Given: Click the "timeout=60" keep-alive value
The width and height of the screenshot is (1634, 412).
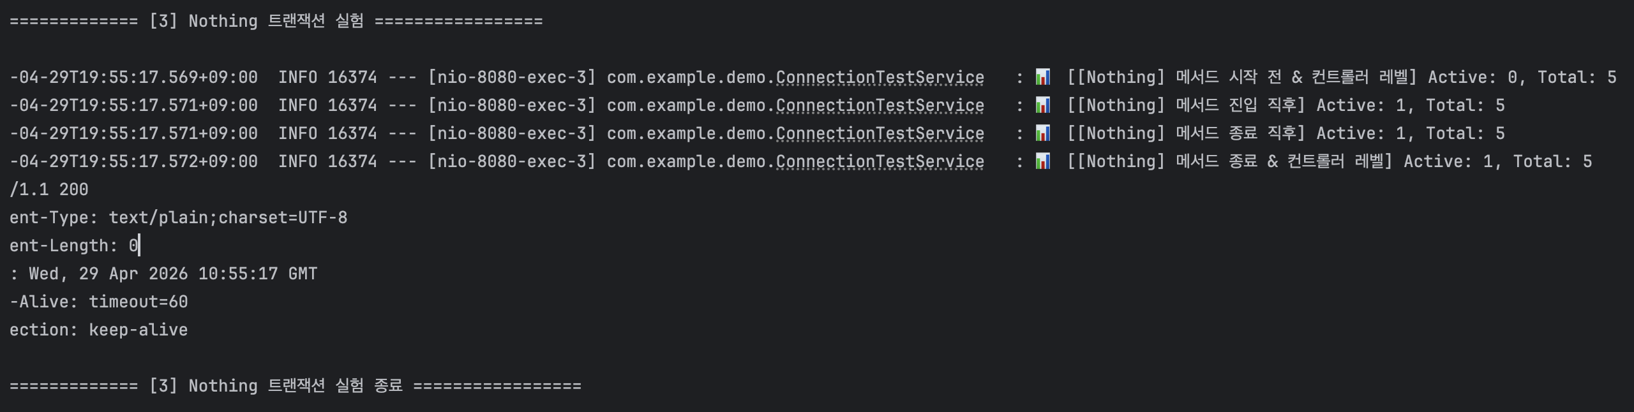Looking at the screenshot, I should tap(138, 302).
